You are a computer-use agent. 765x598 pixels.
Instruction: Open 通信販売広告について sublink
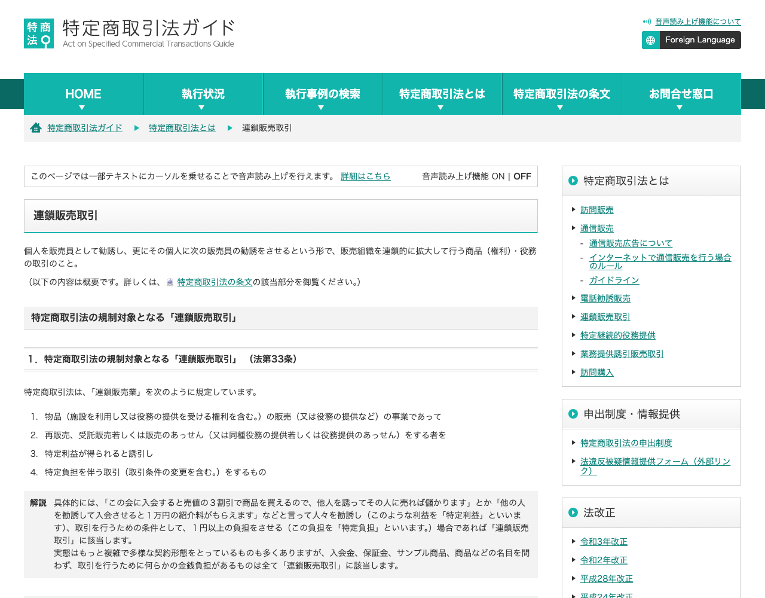pyautogui.click(x=631, y=243)
